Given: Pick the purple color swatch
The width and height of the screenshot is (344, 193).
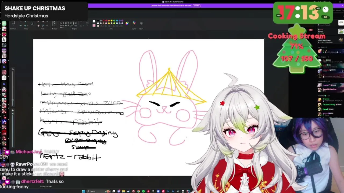Looking at the screenshot, I should pyautogui.click(x=122, y=21).
